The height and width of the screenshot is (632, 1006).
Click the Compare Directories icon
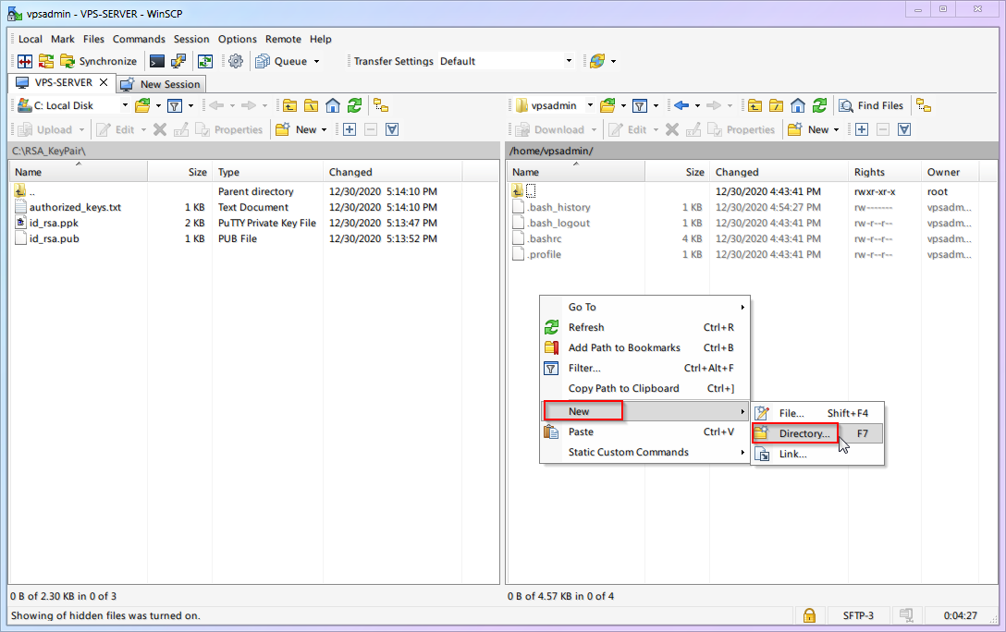point(25,61)
